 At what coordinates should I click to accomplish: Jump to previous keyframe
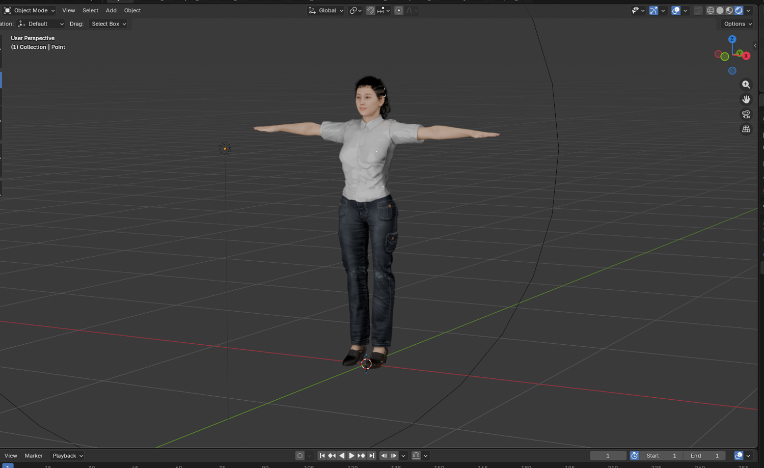click(x=332, y=456)
